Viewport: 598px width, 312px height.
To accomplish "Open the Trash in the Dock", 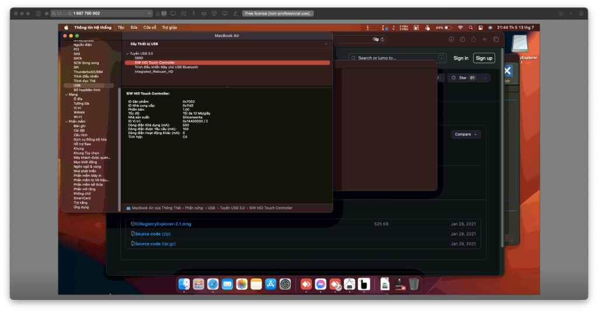I will pyautogui.click(x=414, y=284).
